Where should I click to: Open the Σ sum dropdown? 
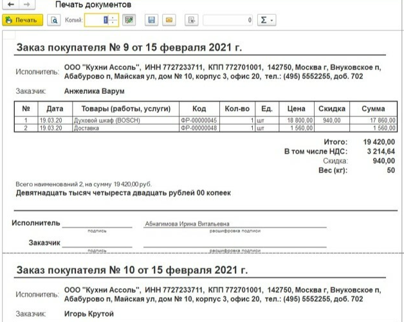267,20
